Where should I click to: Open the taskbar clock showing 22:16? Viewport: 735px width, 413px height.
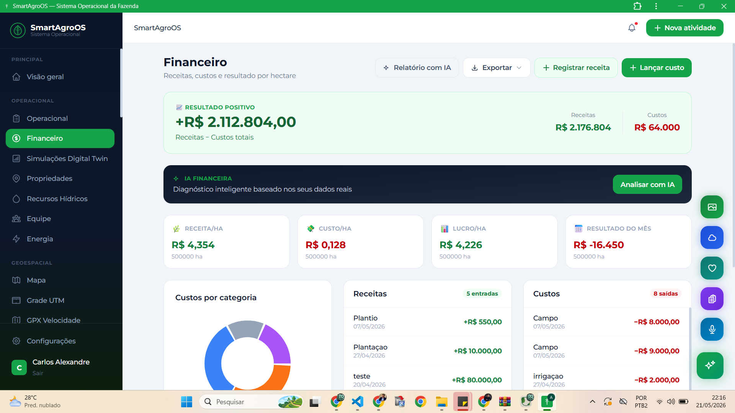(711, 402)
